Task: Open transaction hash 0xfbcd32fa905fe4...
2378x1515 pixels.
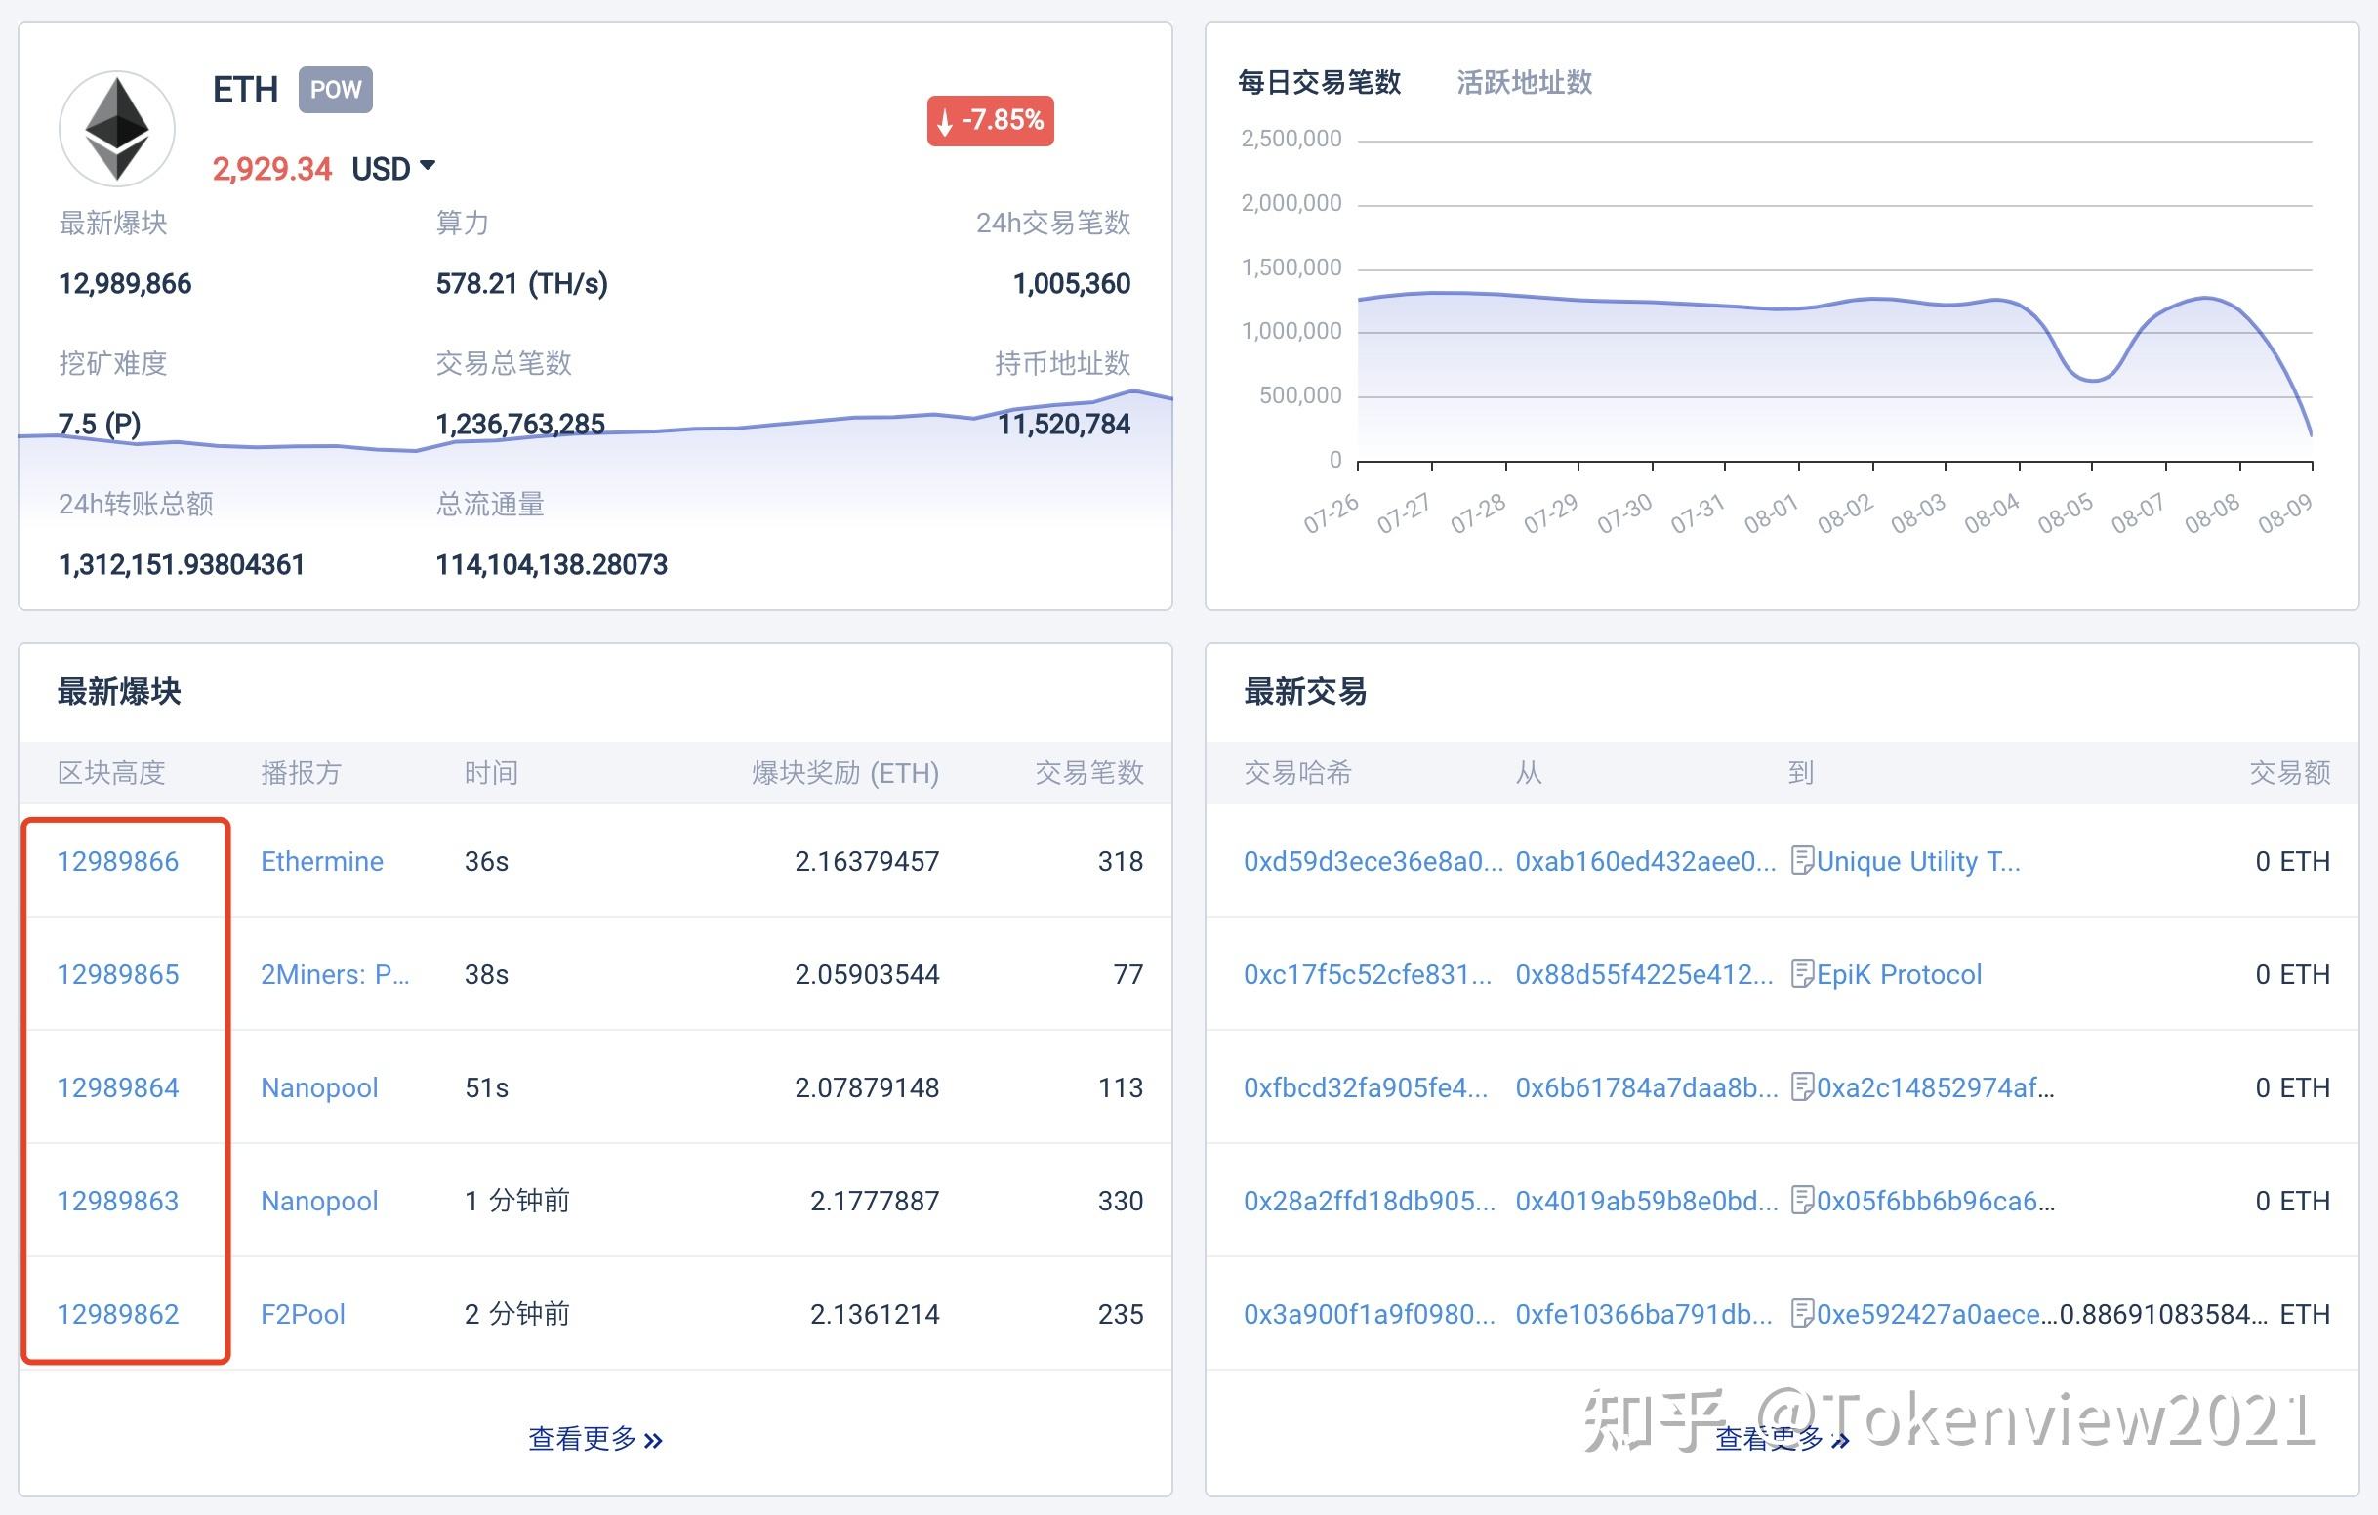Action: 1366,1087
